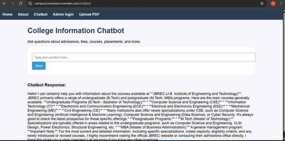This screenshot has width=285, height=141.
Task: Open the Upload PDF nav link
Action: click(x=89, y=14)
